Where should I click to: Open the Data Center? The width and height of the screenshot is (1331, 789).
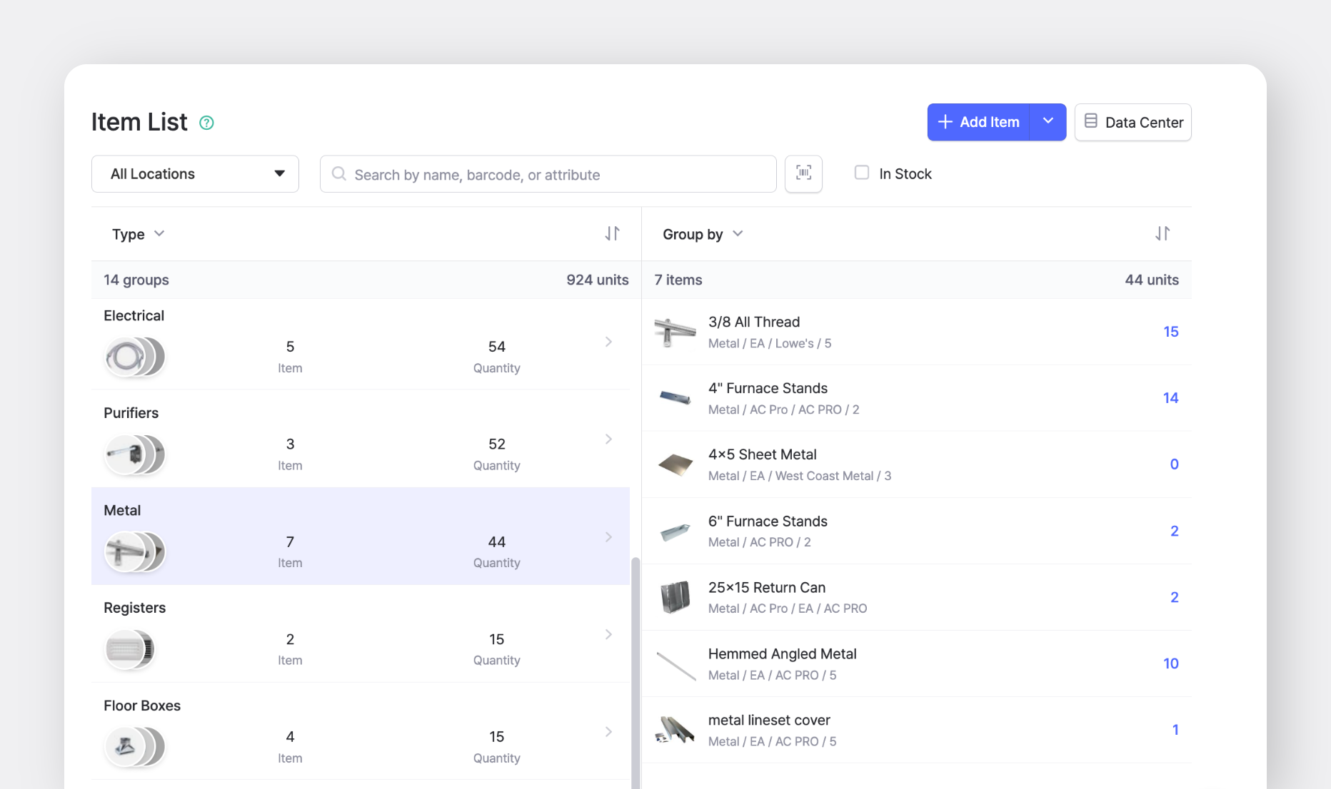(1132, 122)
